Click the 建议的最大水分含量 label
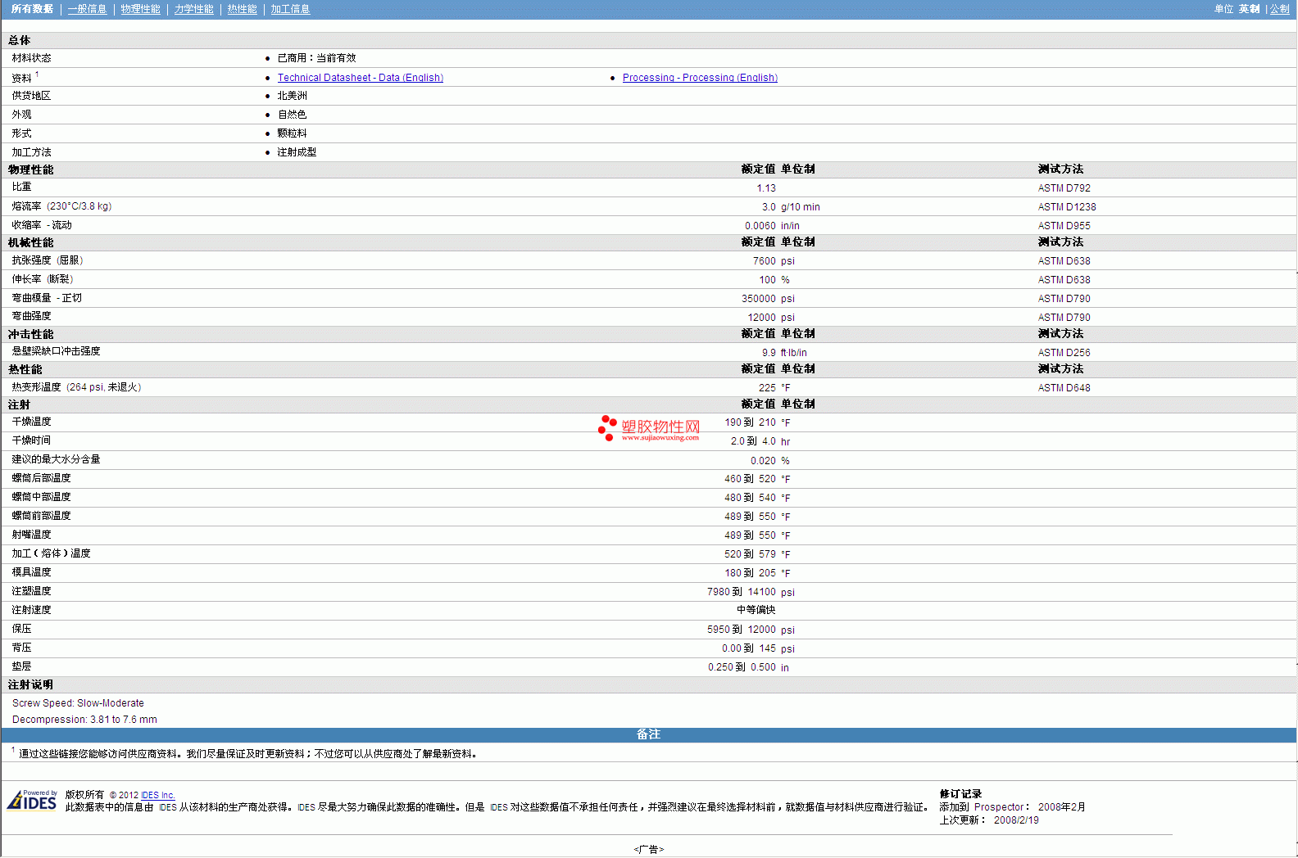This screenshot has width=1298, height=858. [56, 459]
